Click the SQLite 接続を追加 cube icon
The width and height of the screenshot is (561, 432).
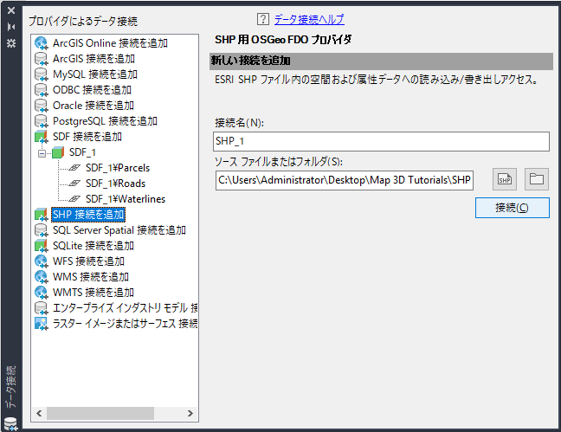[41, 246]
